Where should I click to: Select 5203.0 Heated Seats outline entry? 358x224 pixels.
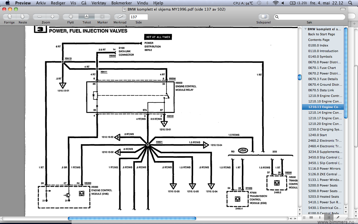point(324,197)
